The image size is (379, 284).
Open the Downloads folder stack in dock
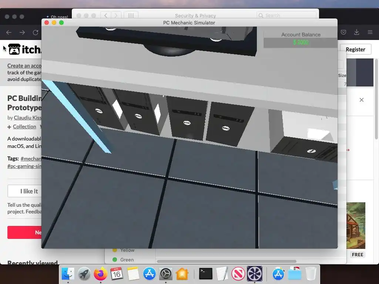(295, 274)
